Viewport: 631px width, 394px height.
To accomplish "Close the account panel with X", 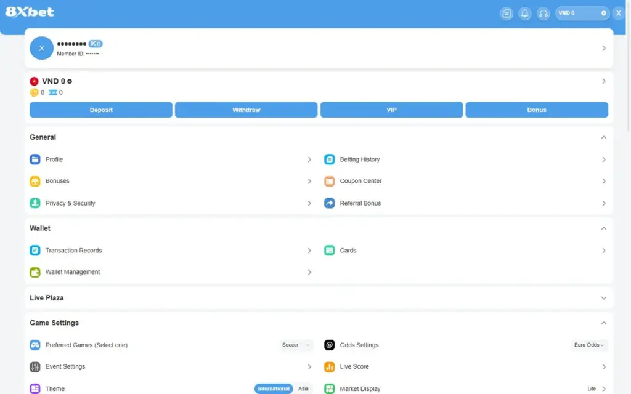I will click(x=619, y=14).
